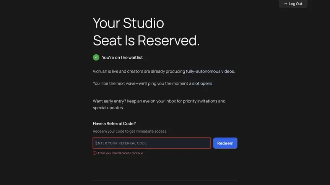Focus the referral code input field

tap(152, 143)
